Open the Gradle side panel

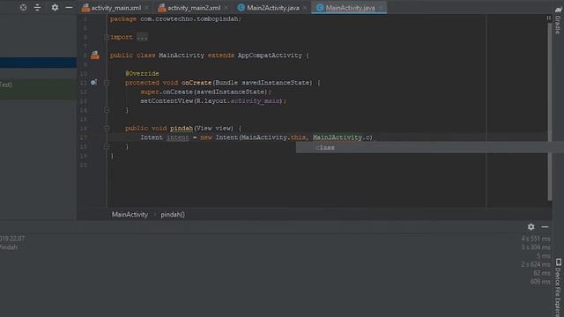pos(558,21)
